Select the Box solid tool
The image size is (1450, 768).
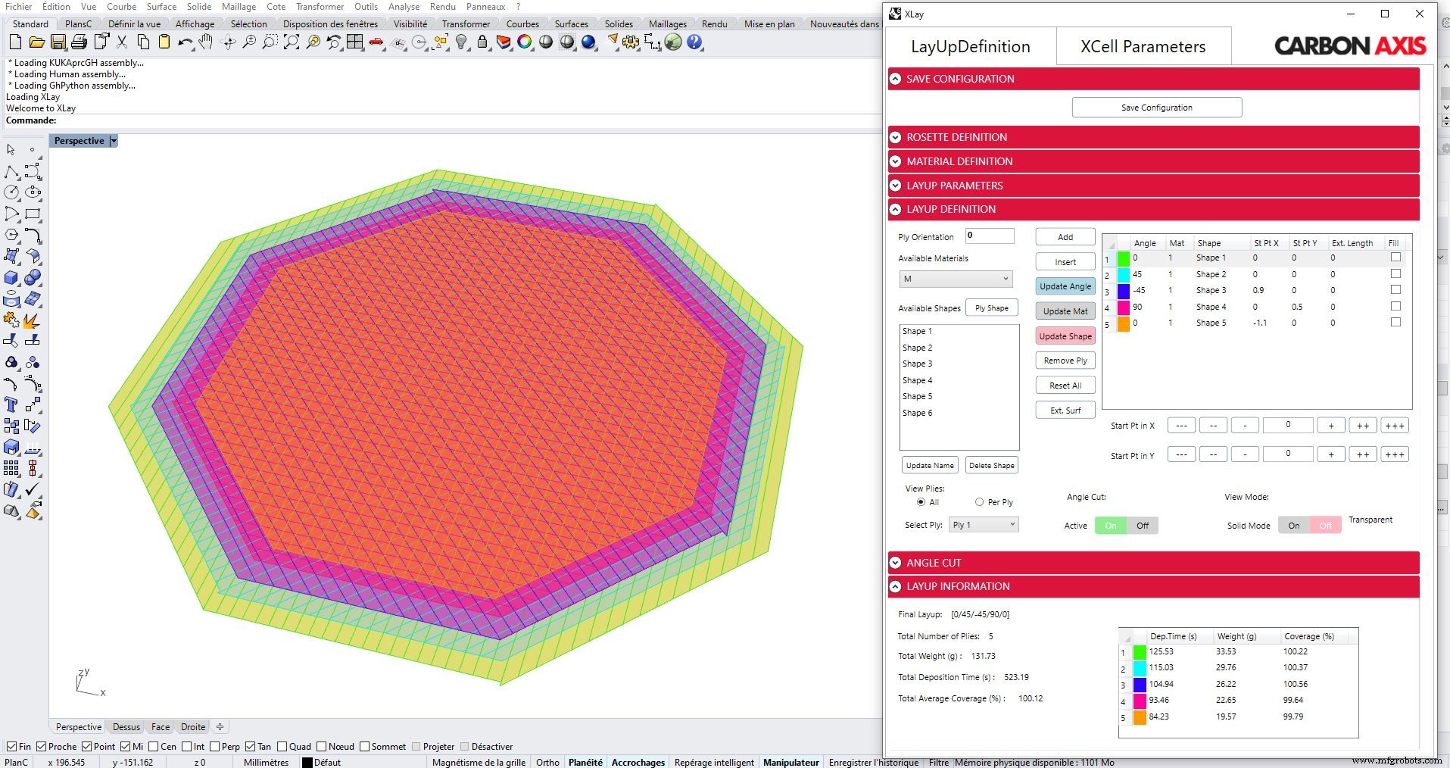[11, 278]
